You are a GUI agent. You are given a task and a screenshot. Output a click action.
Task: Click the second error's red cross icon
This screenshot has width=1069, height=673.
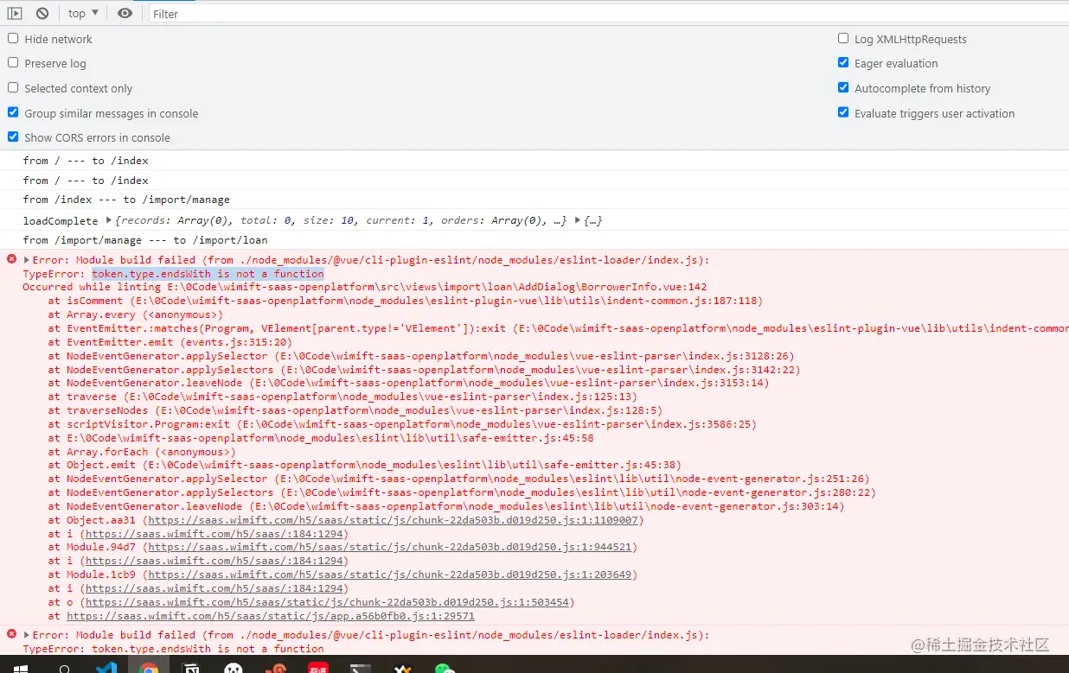point(11,634)
